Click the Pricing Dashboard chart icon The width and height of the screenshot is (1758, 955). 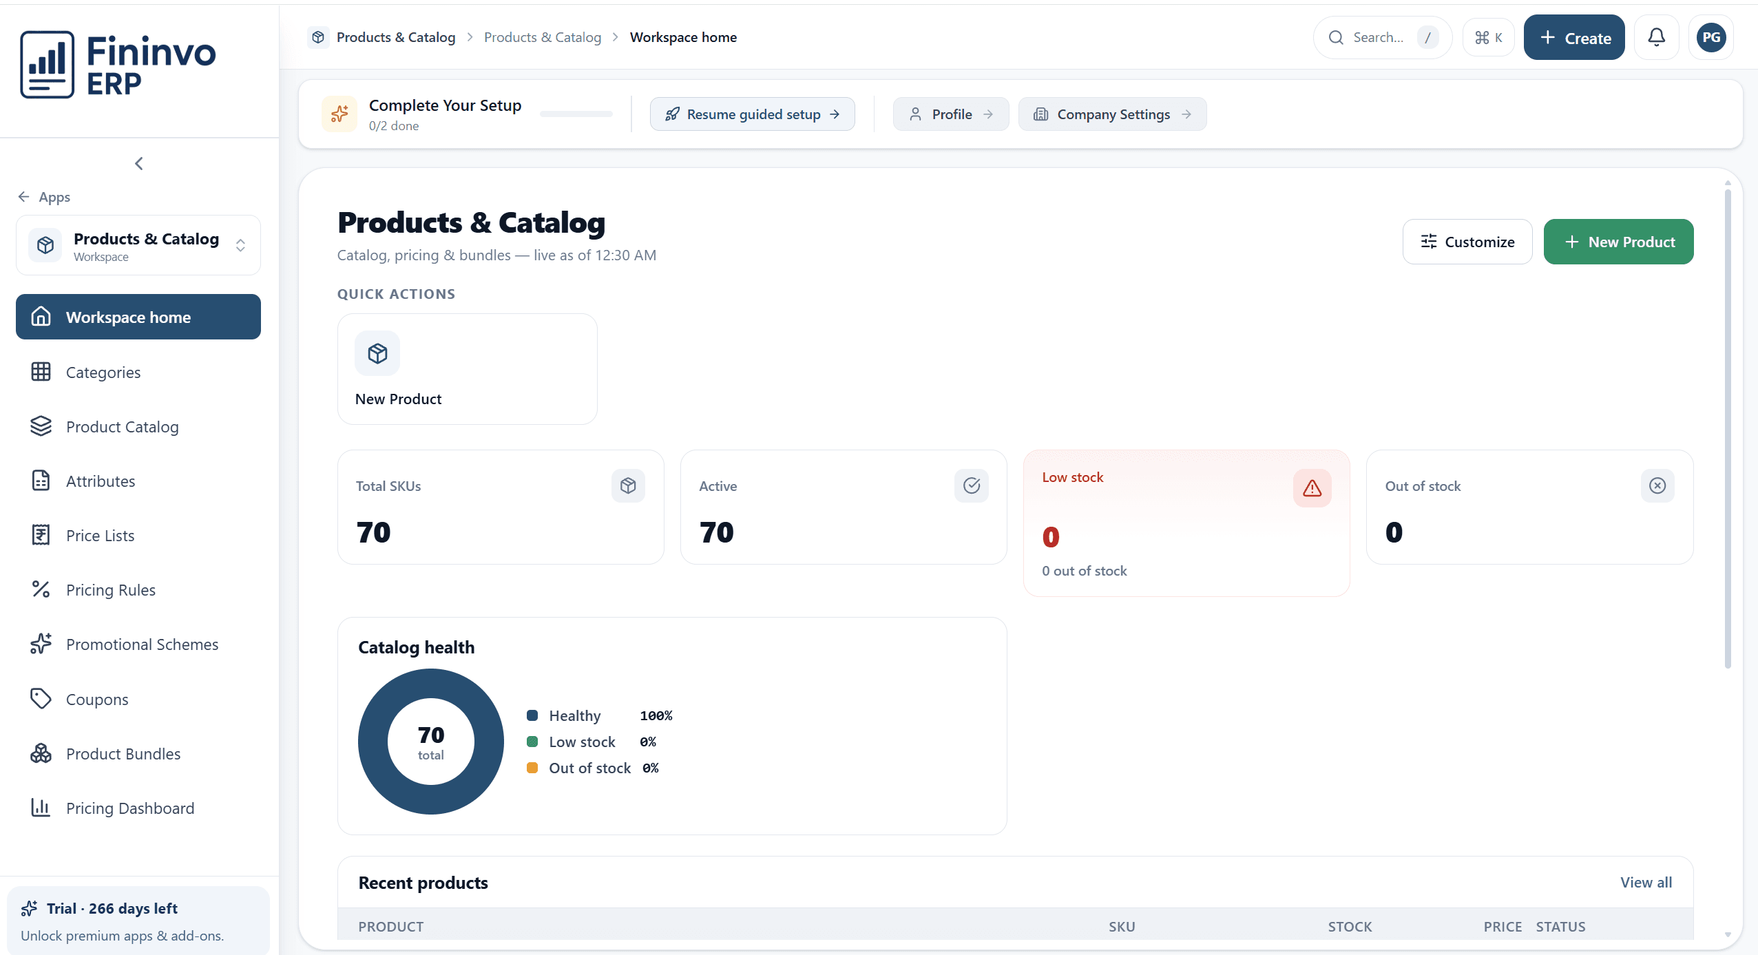point(41,808)
